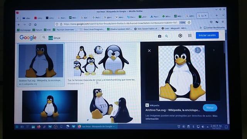Click show desktop button at taskbar end
247x139 pixels.
tap(226, 127)
